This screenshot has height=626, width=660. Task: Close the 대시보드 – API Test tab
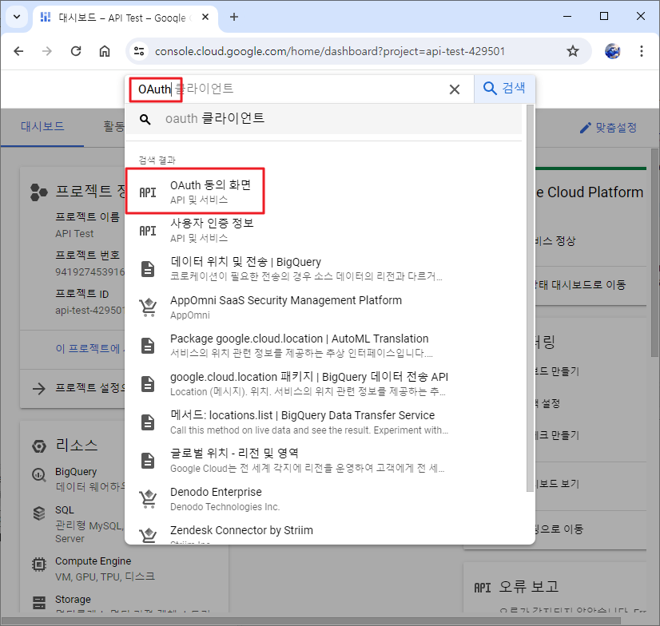pos(205,18)
